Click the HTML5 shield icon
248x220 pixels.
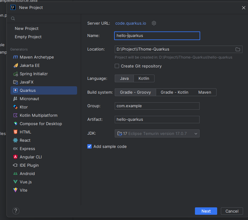click(x=15, y=132)
